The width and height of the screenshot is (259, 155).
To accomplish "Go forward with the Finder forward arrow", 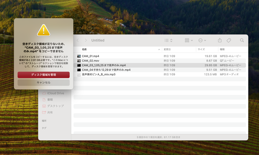I will click(x=85, y=40).
